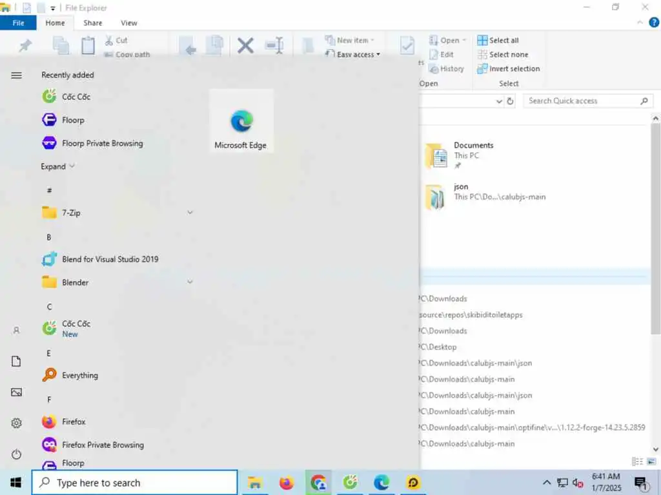Open Chrome from the taskbar

[x=318, y=482]
